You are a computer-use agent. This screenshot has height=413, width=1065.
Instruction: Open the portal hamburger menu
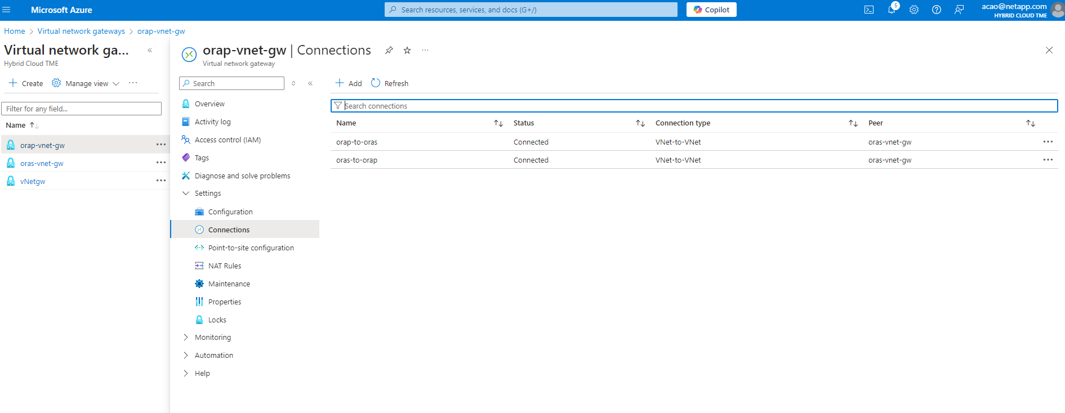pyautogui.click(x=7, y=10)
